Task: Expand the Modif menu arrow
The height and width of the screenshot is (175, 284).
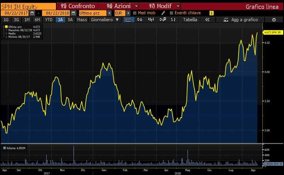Action: (178, 6)
